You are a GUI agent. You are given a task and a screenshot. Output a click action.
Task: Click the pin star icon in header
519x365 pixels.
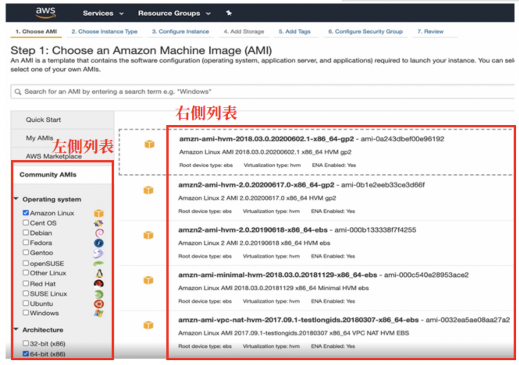pyautogui.click(x=229, y=13)
